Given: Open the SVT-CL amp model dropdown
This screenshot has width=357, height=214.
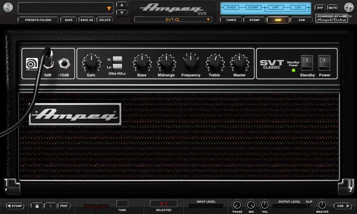Looking at the screenshot, I should click(173, 20).
